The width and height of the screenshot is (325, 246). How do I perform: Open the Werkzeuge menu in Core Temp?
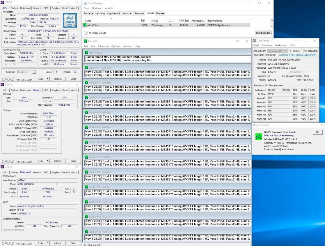(280, 45)
